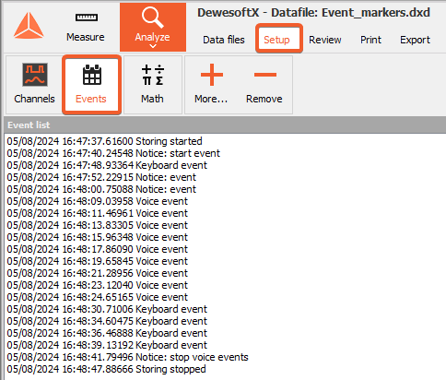Image resolution: width=446 pixels, height=380 pixels.
Task: Open the Math module
Action: [152, 85]
